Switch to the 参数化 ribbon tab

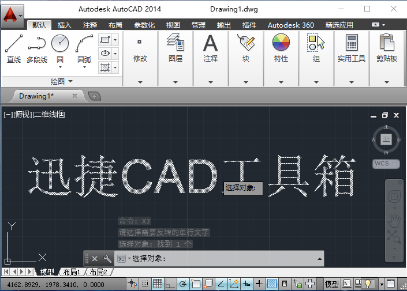tap(144, 25)
